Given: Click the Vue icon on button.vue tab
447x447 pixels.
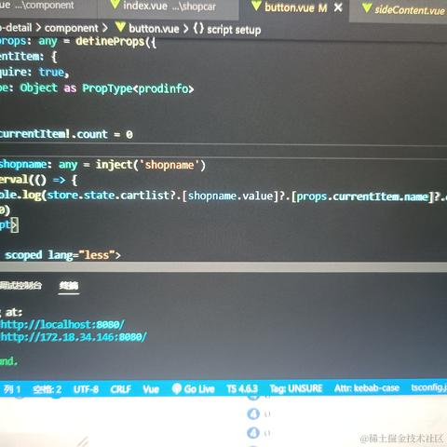Looking at the screenshot, I should pos(256,6).
